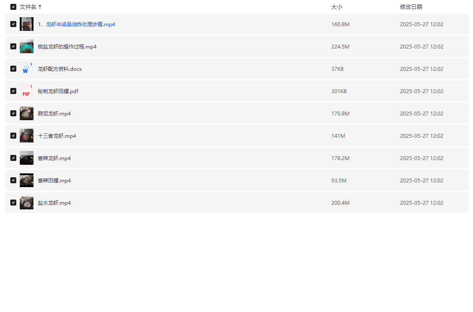This screenshot has width=473, height=312.
Task: Click file name 秘制龙虾田螺.pdf
Action: pyautogui.click(x=58, y=91)
